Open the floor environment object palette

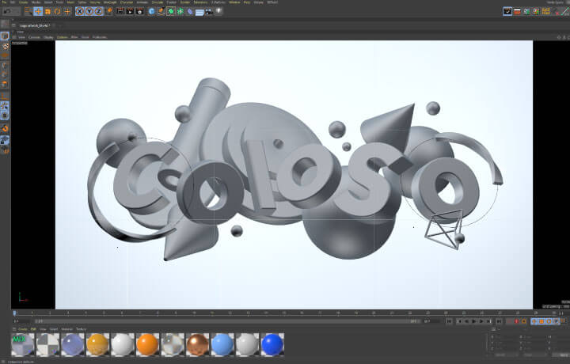(x=199, y=13)
